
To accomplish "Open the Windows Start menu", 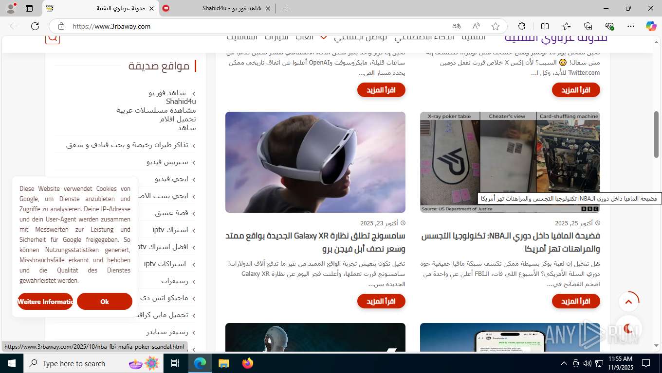I will point(11,363).
